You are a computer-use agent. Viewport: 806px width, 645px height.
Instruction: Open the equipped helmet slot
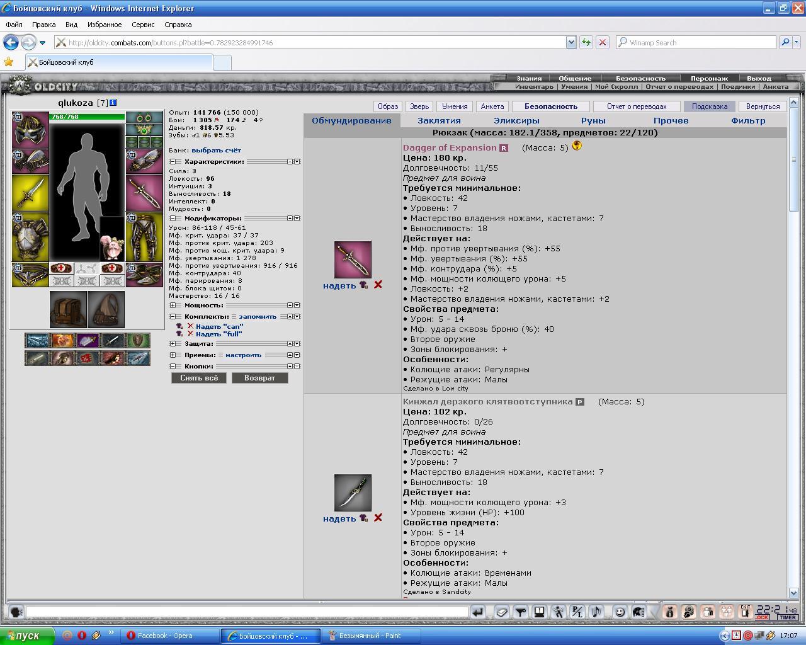pyautogui.click(x=30, y=130)
